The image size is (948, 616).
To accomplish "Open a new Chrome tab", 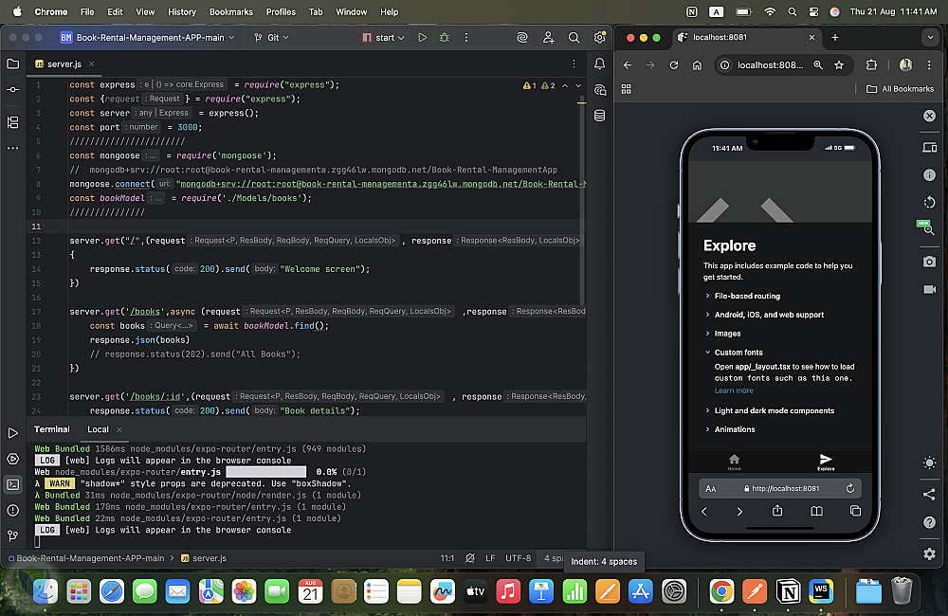I will point(835,38).
